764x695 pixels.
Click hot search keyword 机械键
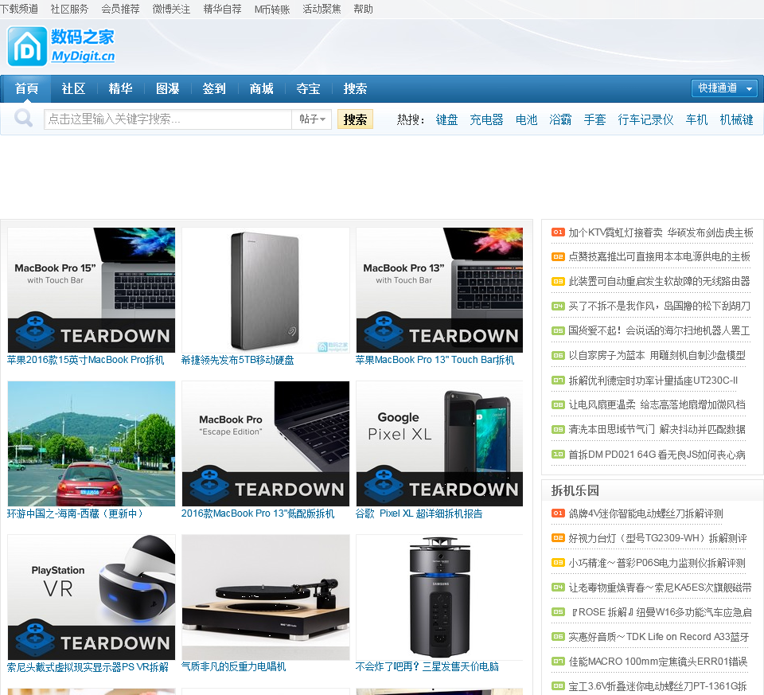(x=737, y=119)
